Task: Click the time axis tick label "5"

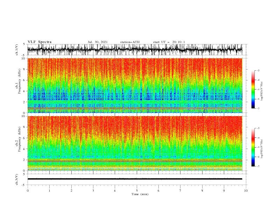Action: pyautogui.click(x=137, y=191)
